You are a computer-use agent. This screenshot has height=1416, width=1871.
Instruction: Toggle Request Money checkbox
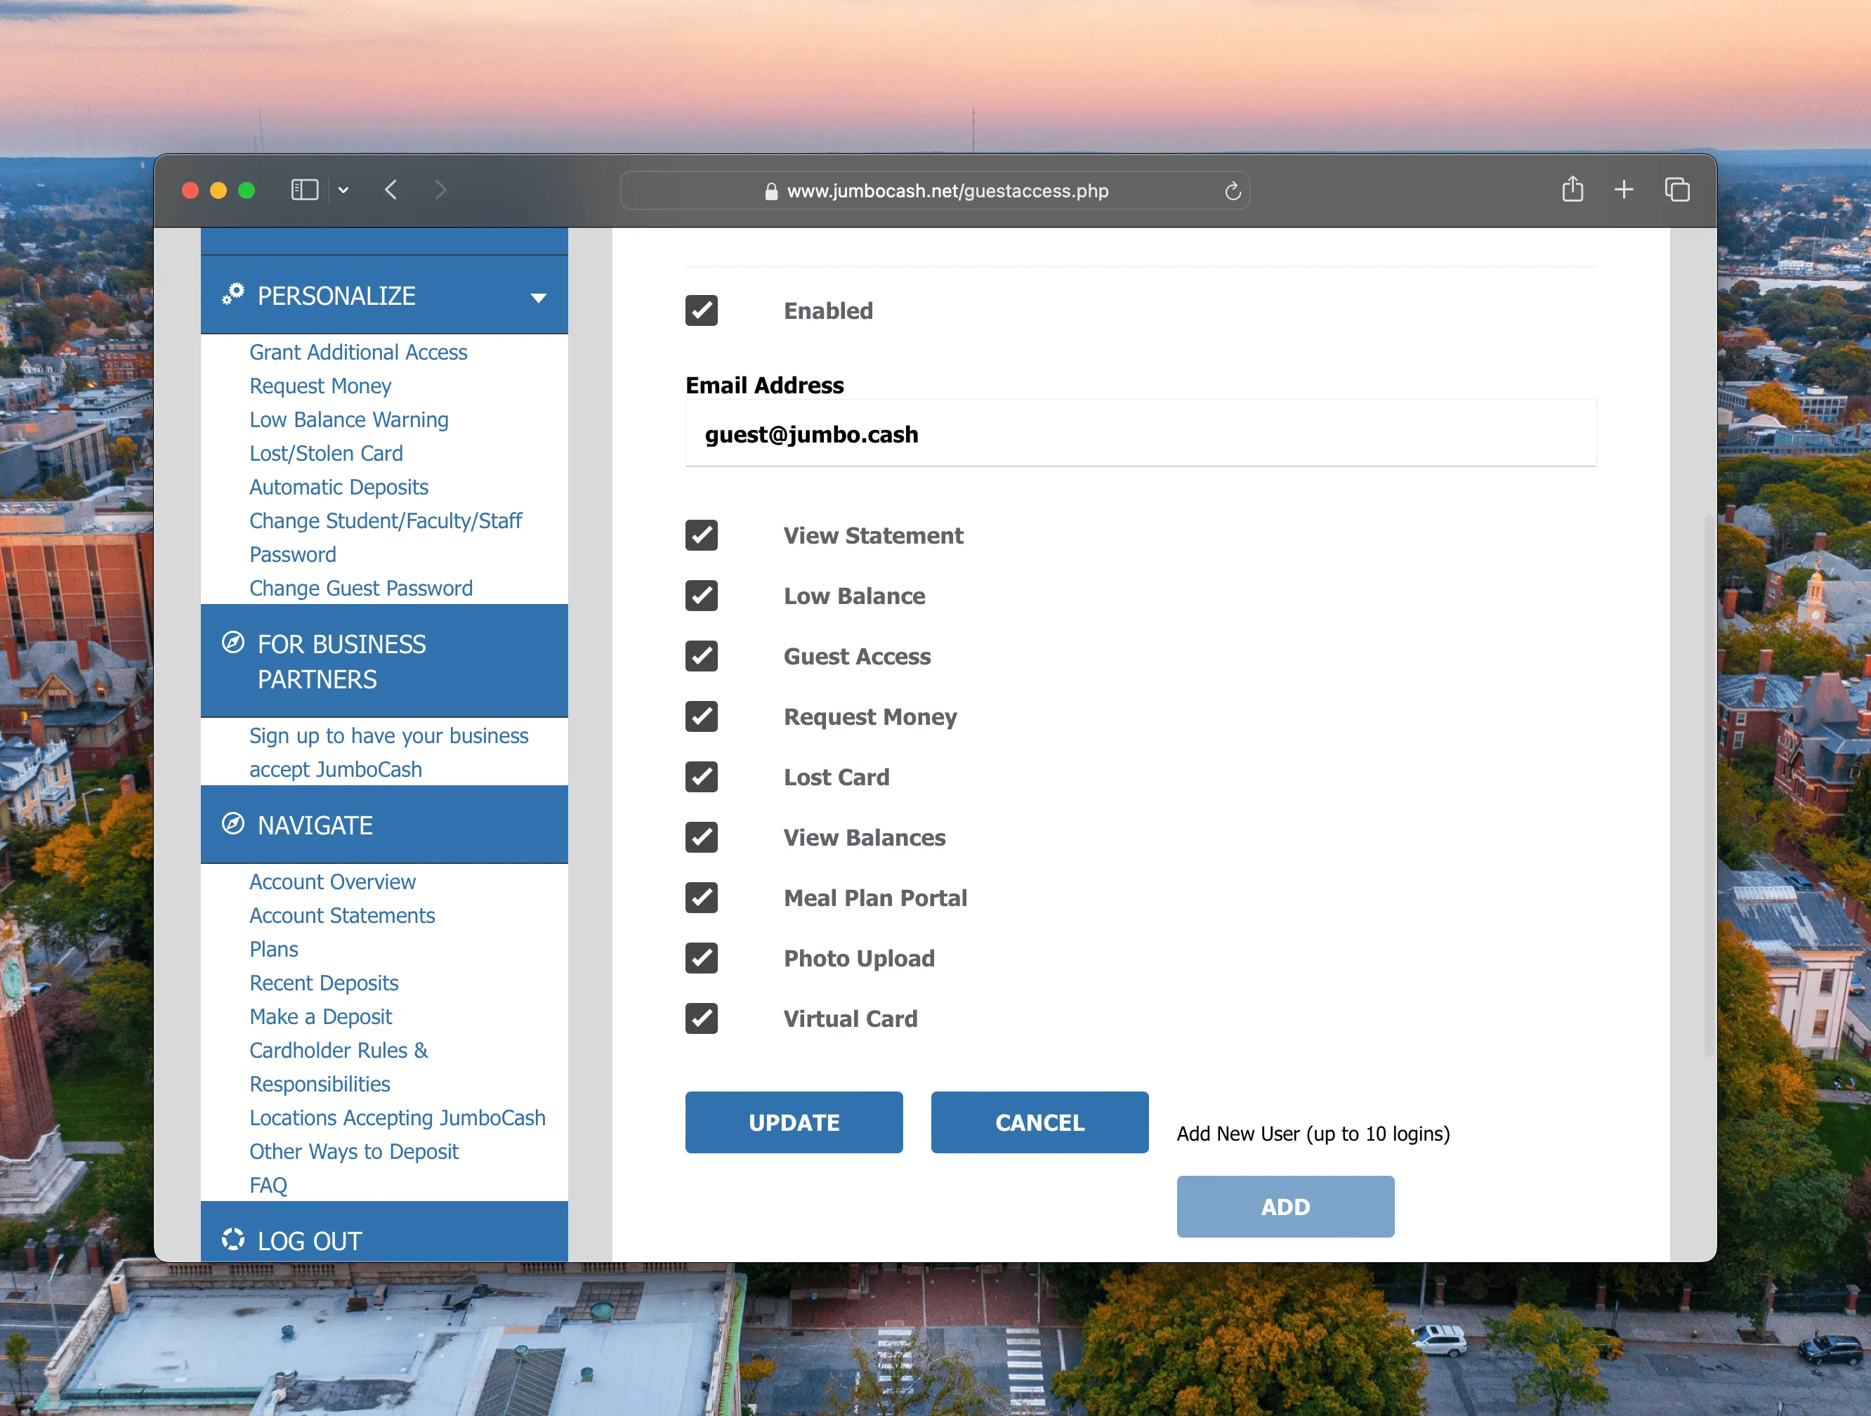coord(701,716)
